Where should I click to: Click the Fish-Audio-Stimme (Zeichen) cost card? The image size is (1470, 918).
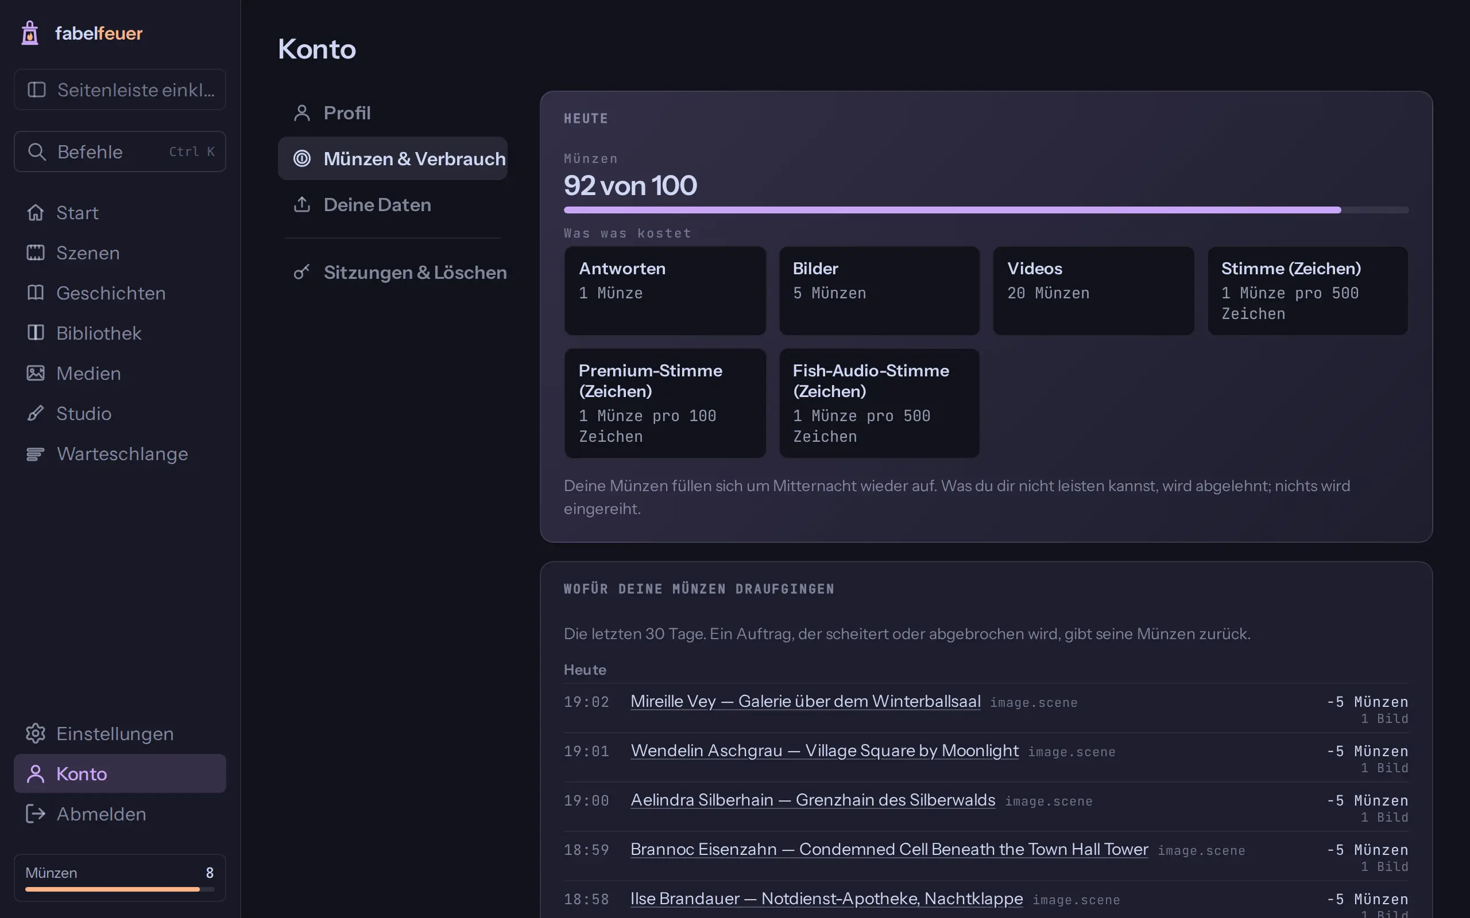click(x=879, y=403)
